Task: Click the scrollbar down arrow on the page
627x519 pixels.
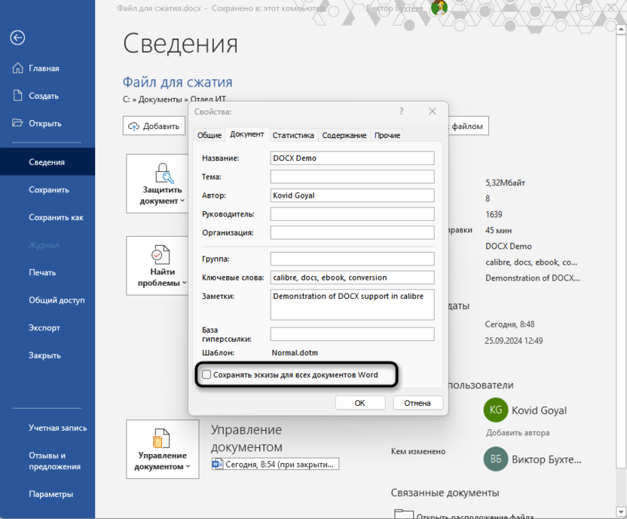Action: coord(622,511)
